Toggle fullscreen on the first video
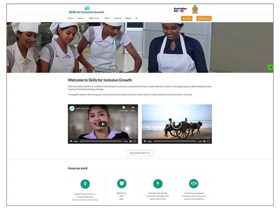This screenshot has height=209, width=280. click(135, 141)
